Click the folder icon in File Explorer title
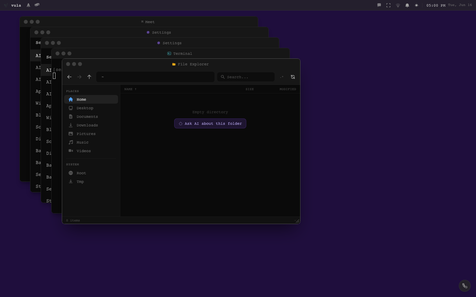The width and height of the screenshot is (476, 297). [174, 64]
